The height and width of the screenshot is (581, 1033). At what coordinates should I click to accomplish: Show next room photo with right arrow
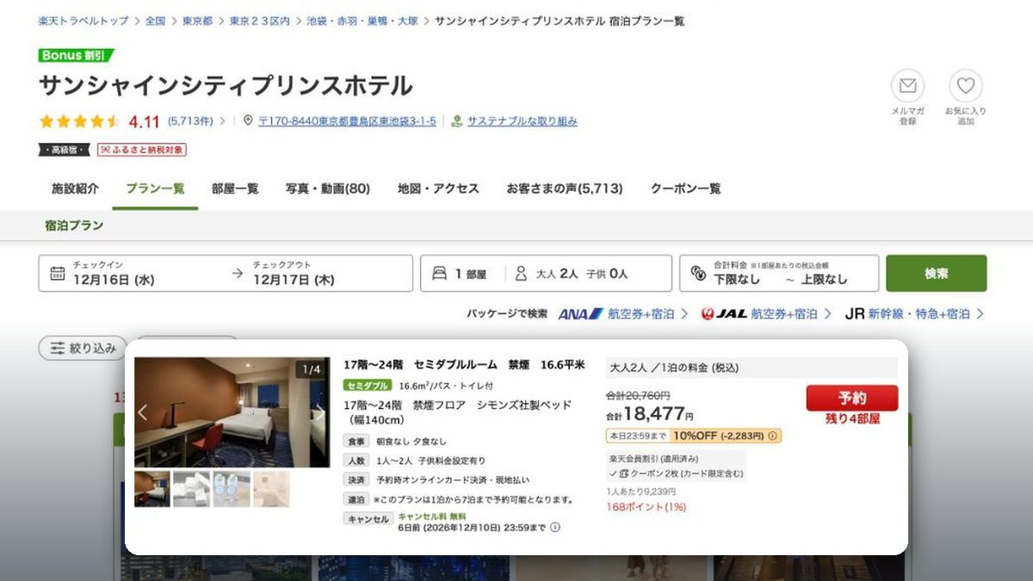(319, 412)
